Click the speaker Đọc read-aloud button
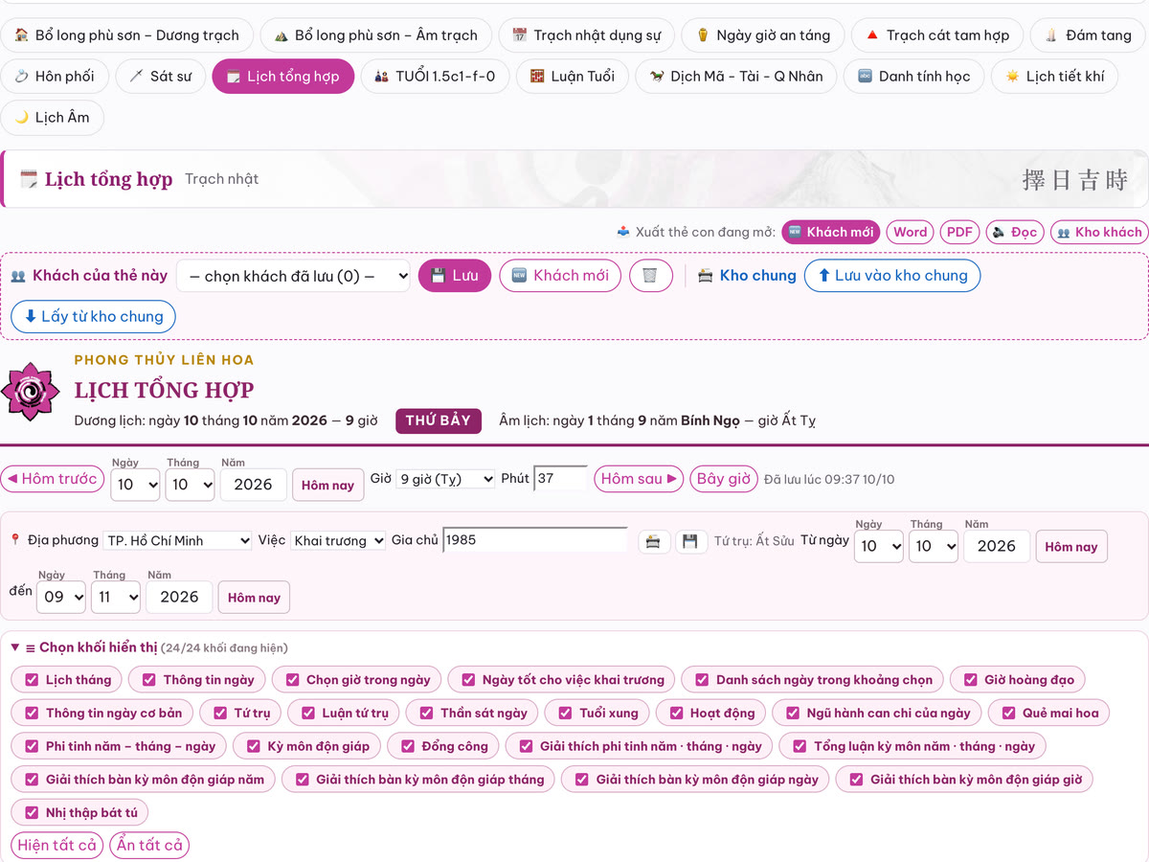The image size is (1149, 862). 1014,232
